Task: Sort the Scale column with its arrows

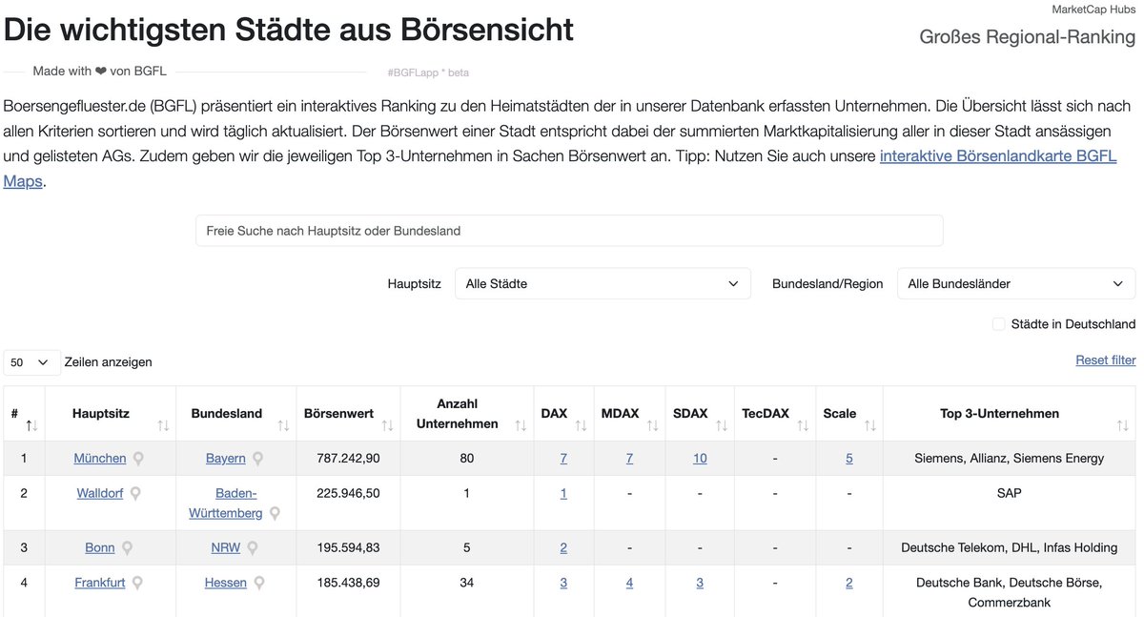Action: pyautogui.click(x=869, y=425)
